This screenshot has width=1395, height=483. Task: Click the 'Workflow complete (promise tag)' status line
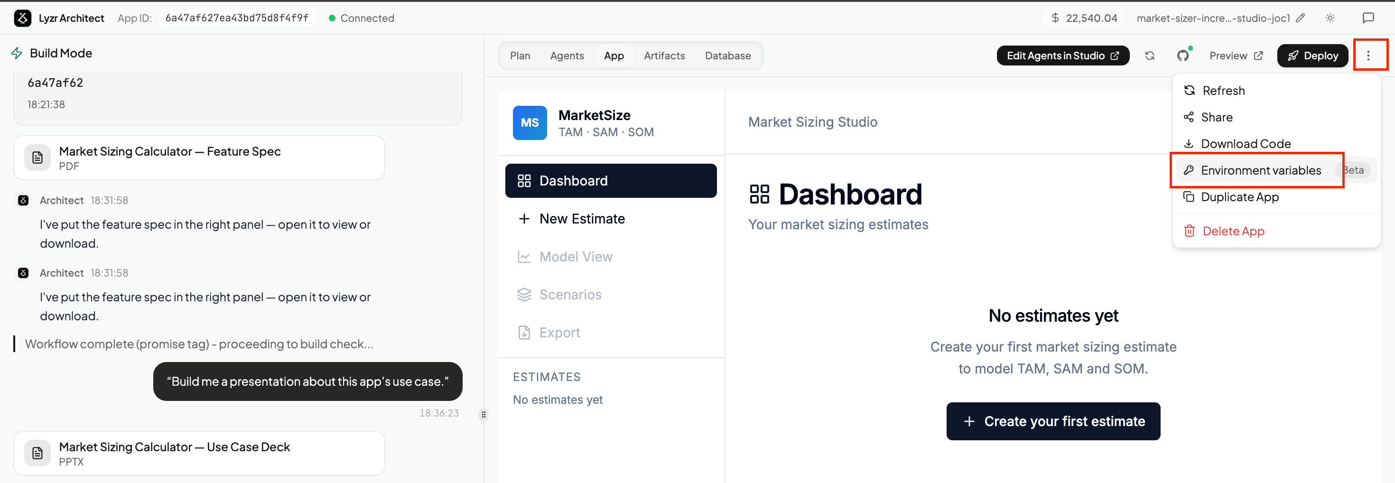click(199, 344)
